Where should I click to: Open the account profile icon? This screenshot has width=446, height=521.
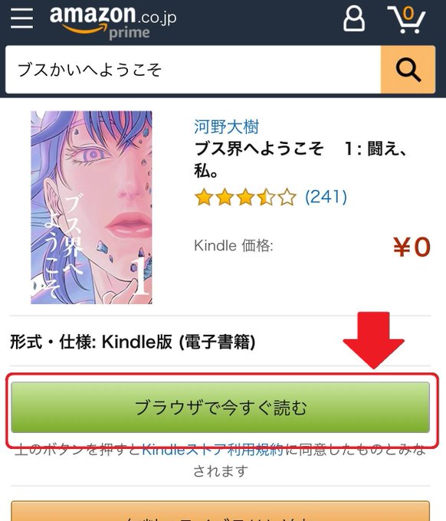coord(353,19)
